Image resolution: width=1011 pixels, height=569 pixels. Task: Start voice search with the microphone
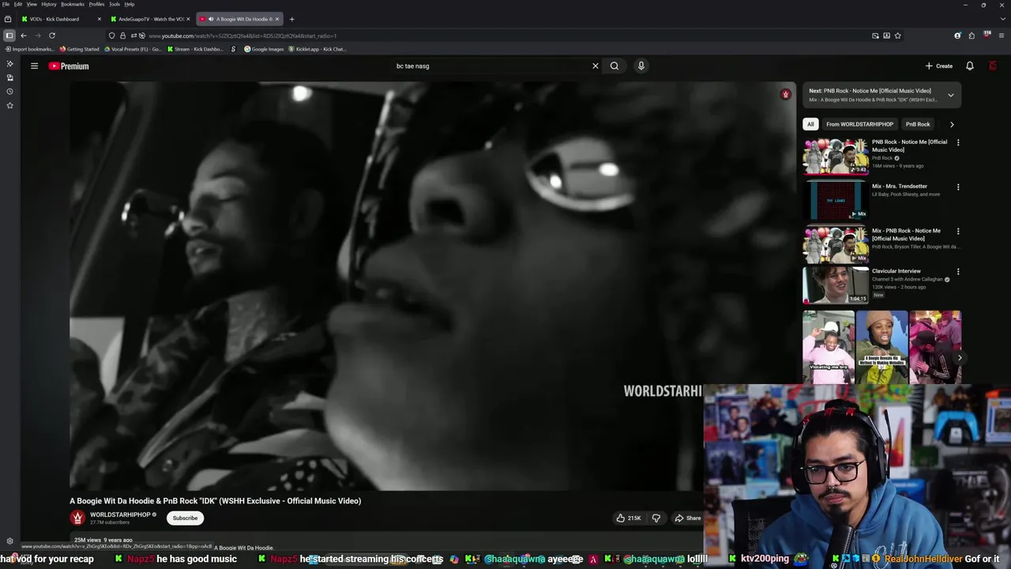coord(641,66)
